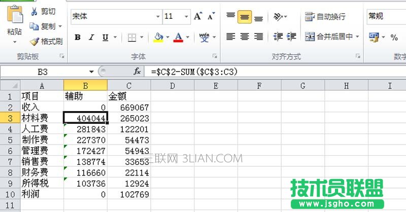This screenshot has height=212, width=406.
Task: Open the Clipboard group dialog launcher
Action: click(62, 56)
